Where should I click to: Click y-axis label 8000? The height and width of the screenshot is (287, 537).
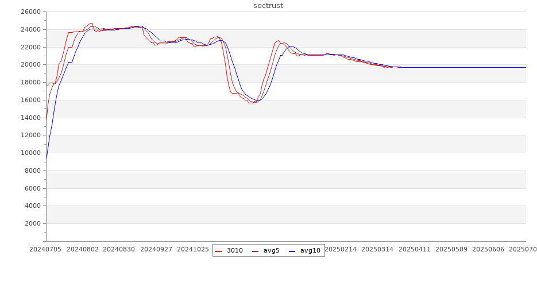click(x=33, y=170)
